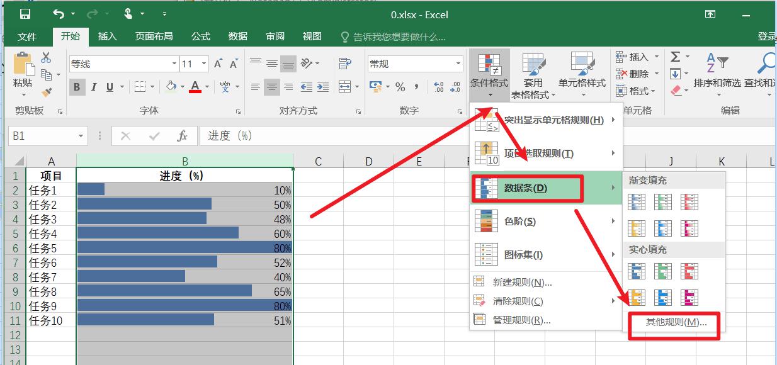Toggle Bold formatting
This screenshot has width=777, height=365.
[77, 87]
